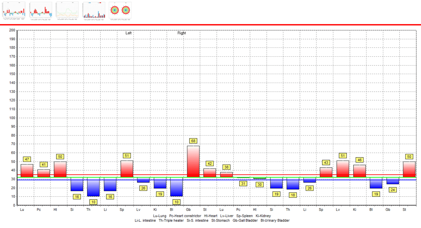
Task: Select the rightmost St red bar
Action: (409, 169)
